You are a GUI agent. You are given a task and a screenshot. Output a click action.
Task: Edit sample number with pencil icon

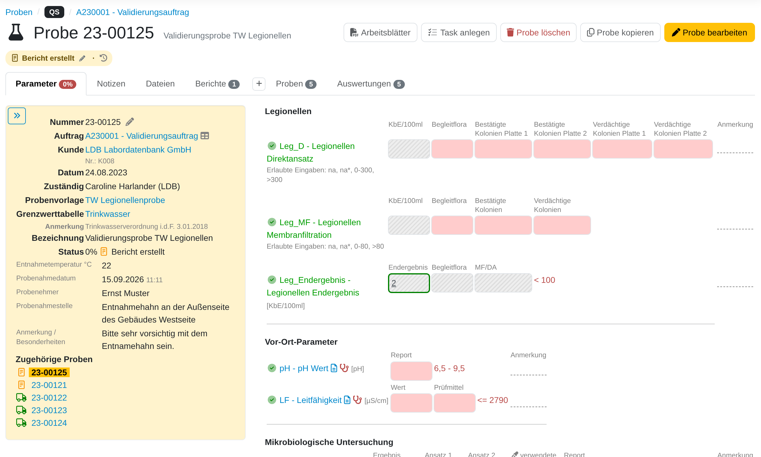130,122
